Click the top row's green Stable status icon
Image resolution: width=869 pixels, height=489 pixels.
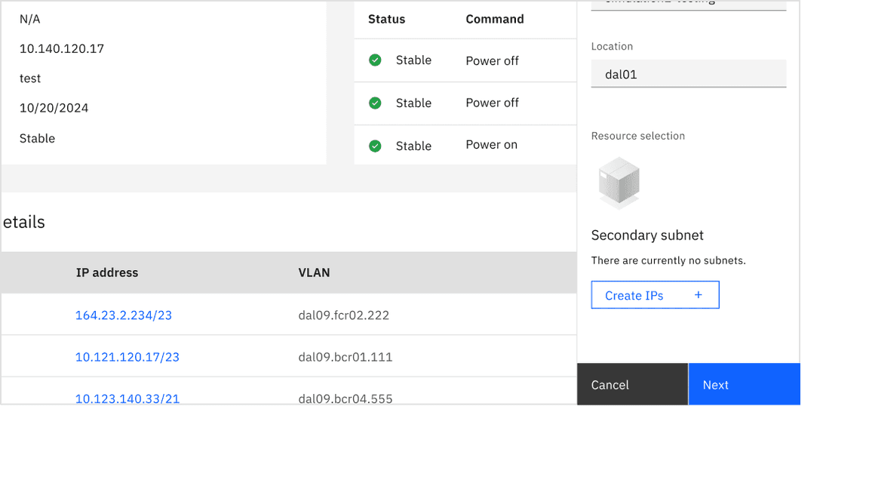pyautogui.click(x=375, y=60)
